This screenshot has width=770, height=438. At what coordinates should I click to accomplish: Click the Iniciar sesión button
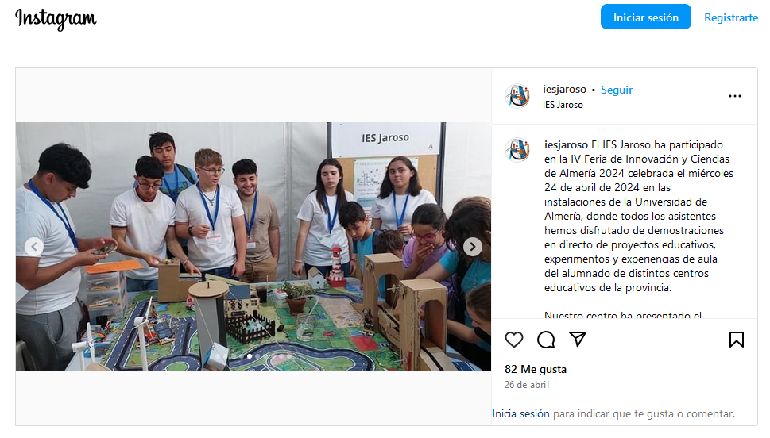tap(646, 17)
